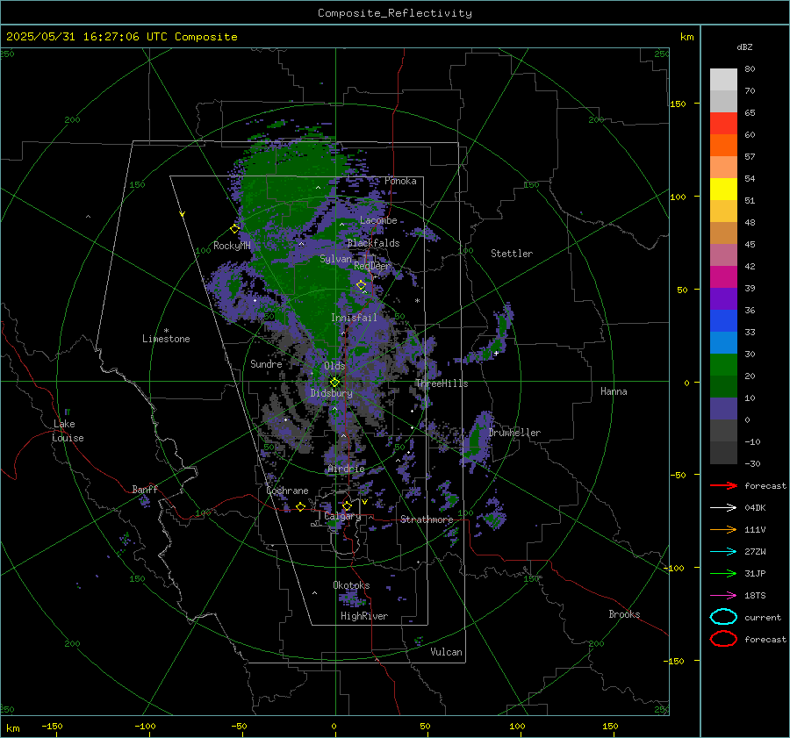Image resolution: width=790 pixels, height=738 pixels.
Task: Select the light blue 30-33 dBZ swatch
Action: click(723, 342)
